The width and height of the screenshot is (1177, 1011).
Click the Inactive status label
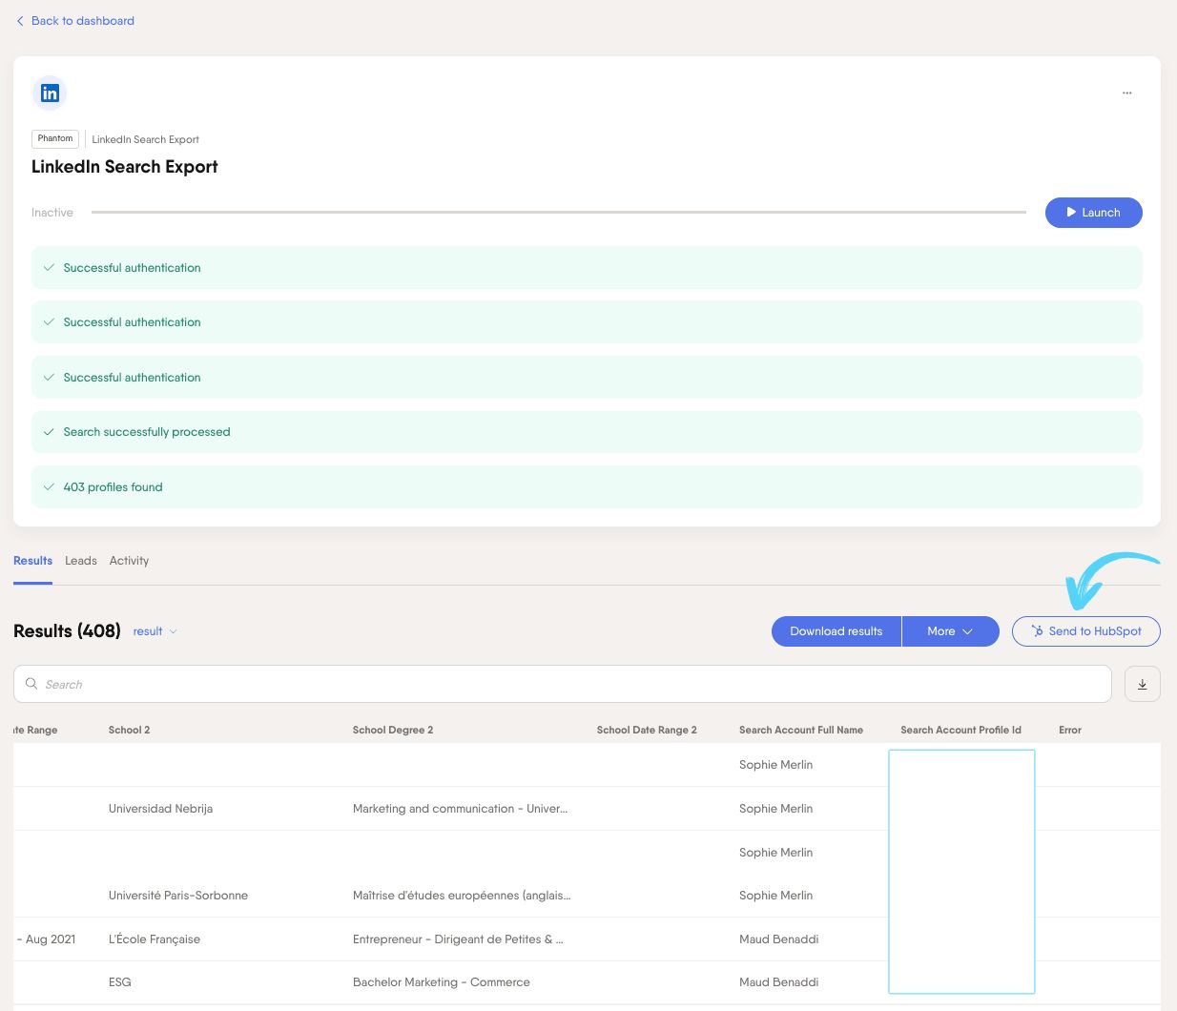pyautogui.click(x=52, y=213)
